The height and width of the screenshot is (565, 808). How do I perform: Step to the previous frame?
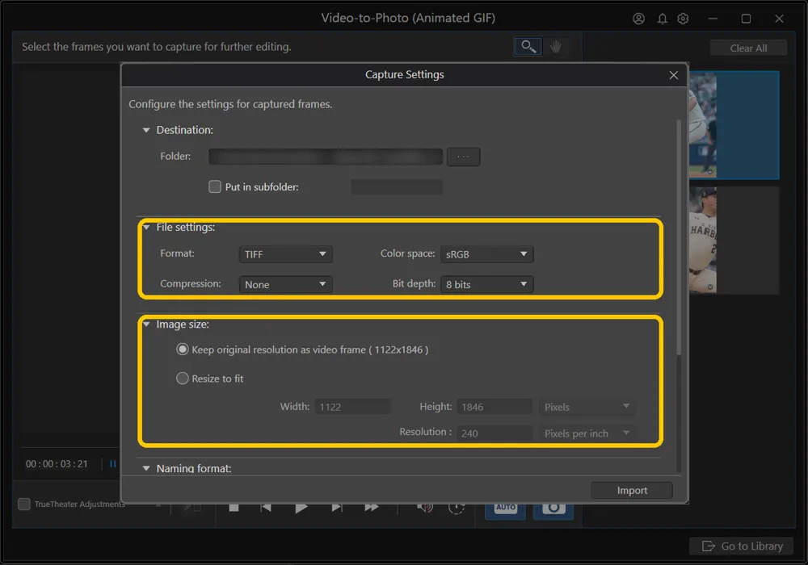tap(266, 508)
